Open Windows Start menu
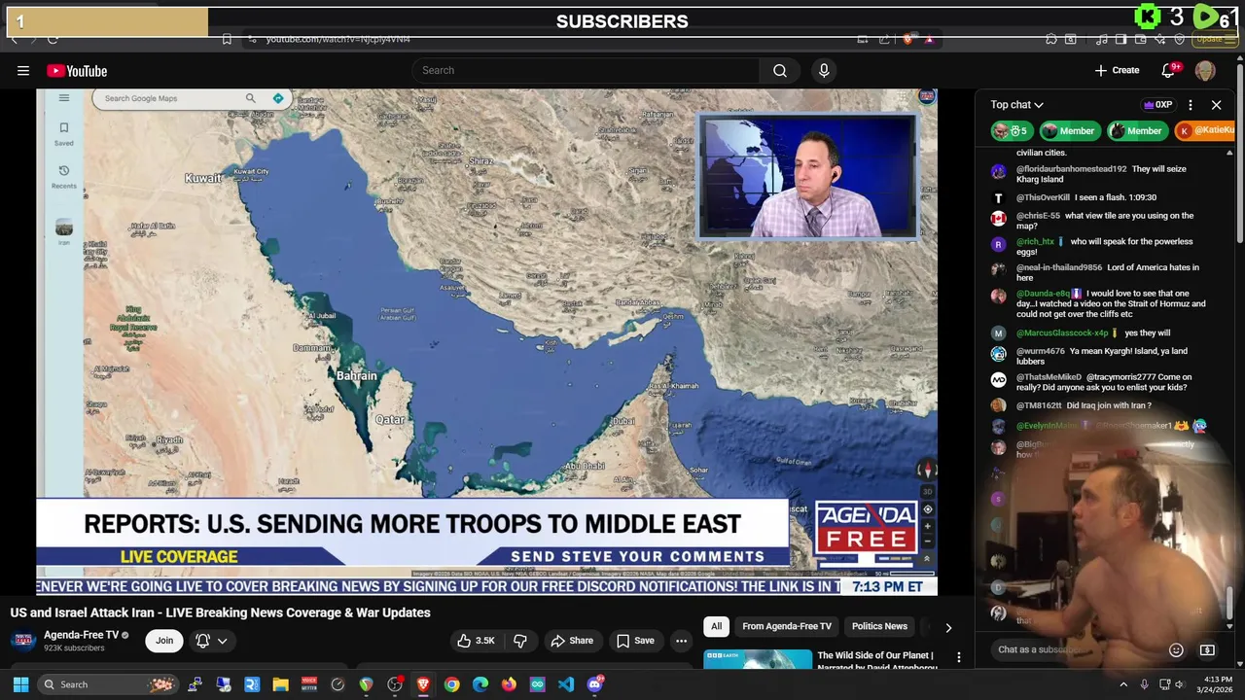1245x700 pixels. pyautogui.click(x=20, y=684)
